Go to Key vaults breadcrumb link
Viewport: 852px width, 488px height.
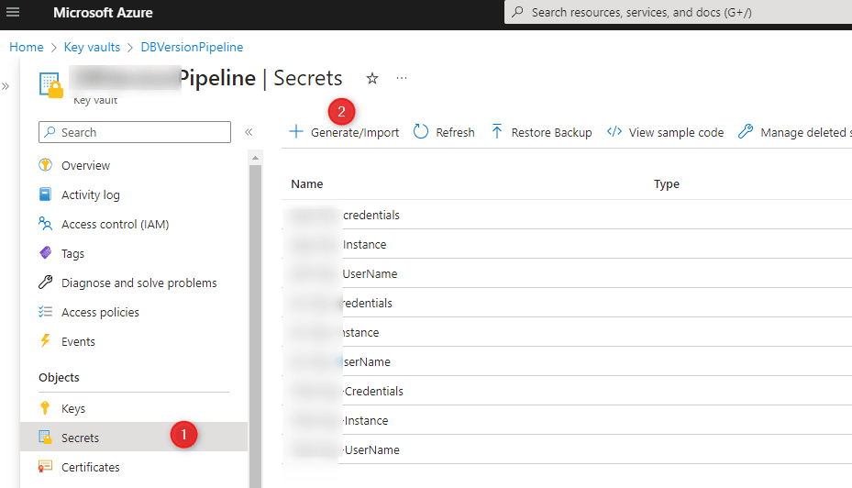pos(92,48)
